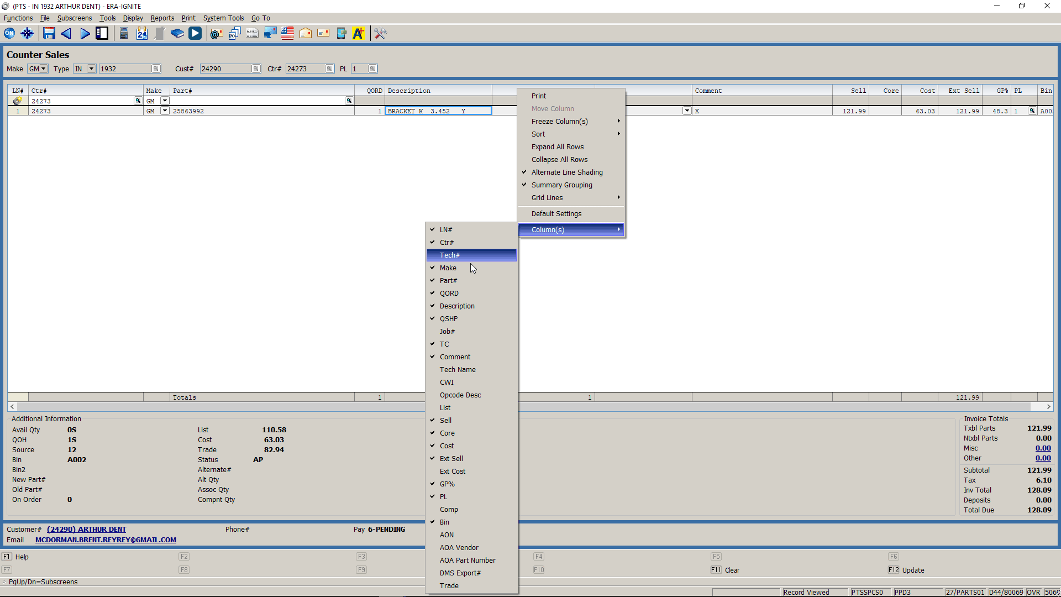Click the email @ envelope icon

[x=217, y=34]
